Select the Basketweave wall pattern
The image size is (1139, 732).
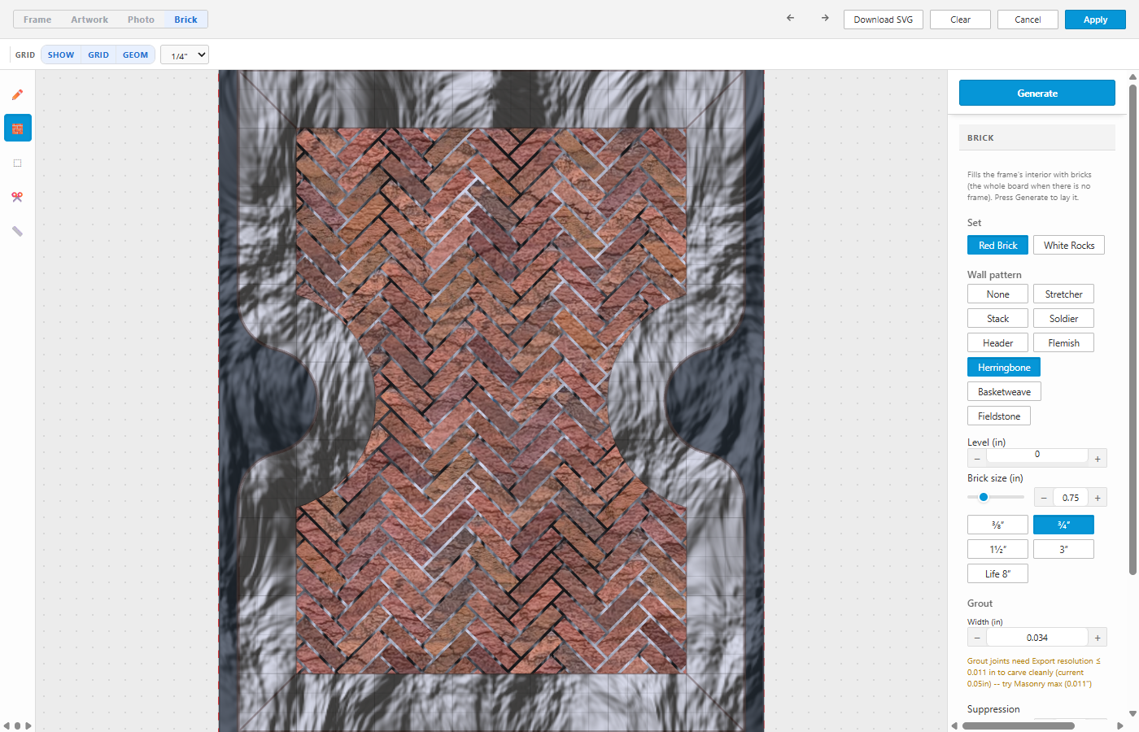click(x=1004, y=392)
